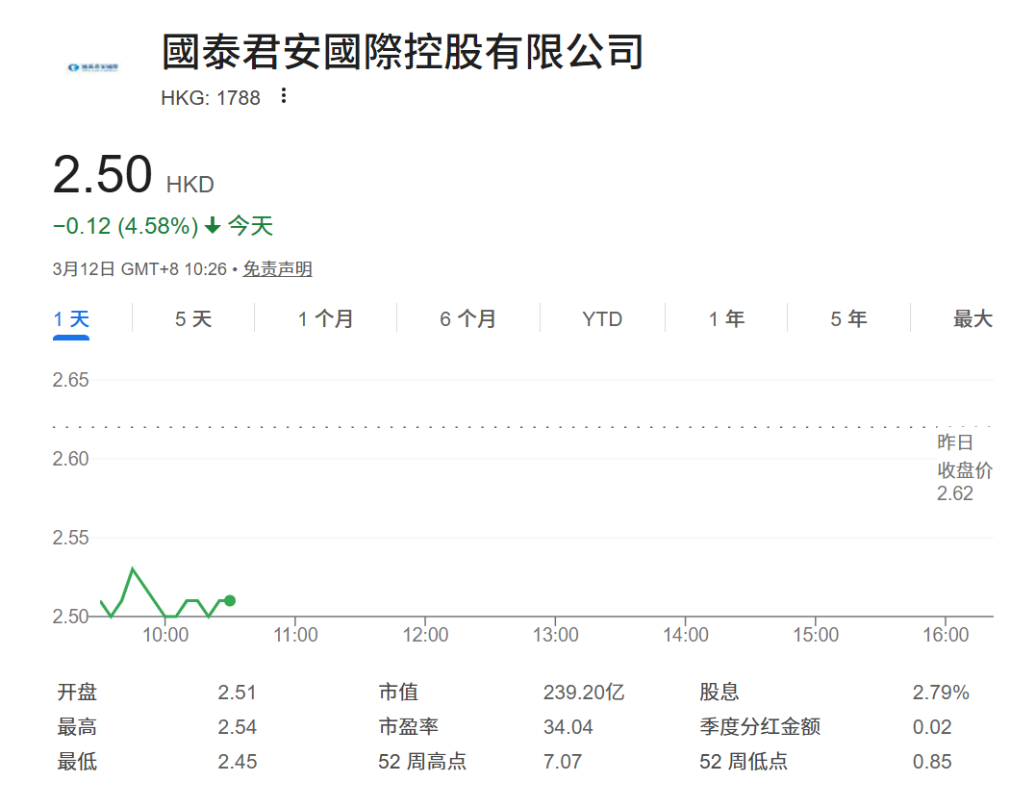The width and height of the screenshot is (1010, 807).
Task: Click the Guotai Junan company logo
Action: click(x=92, y=67)
